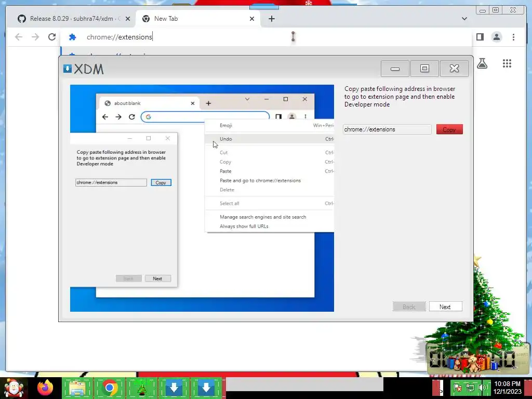Open Chrome three-dot menu
This screenshot has width=532, height=399.
pyautogui.click(x=513, y=37)
